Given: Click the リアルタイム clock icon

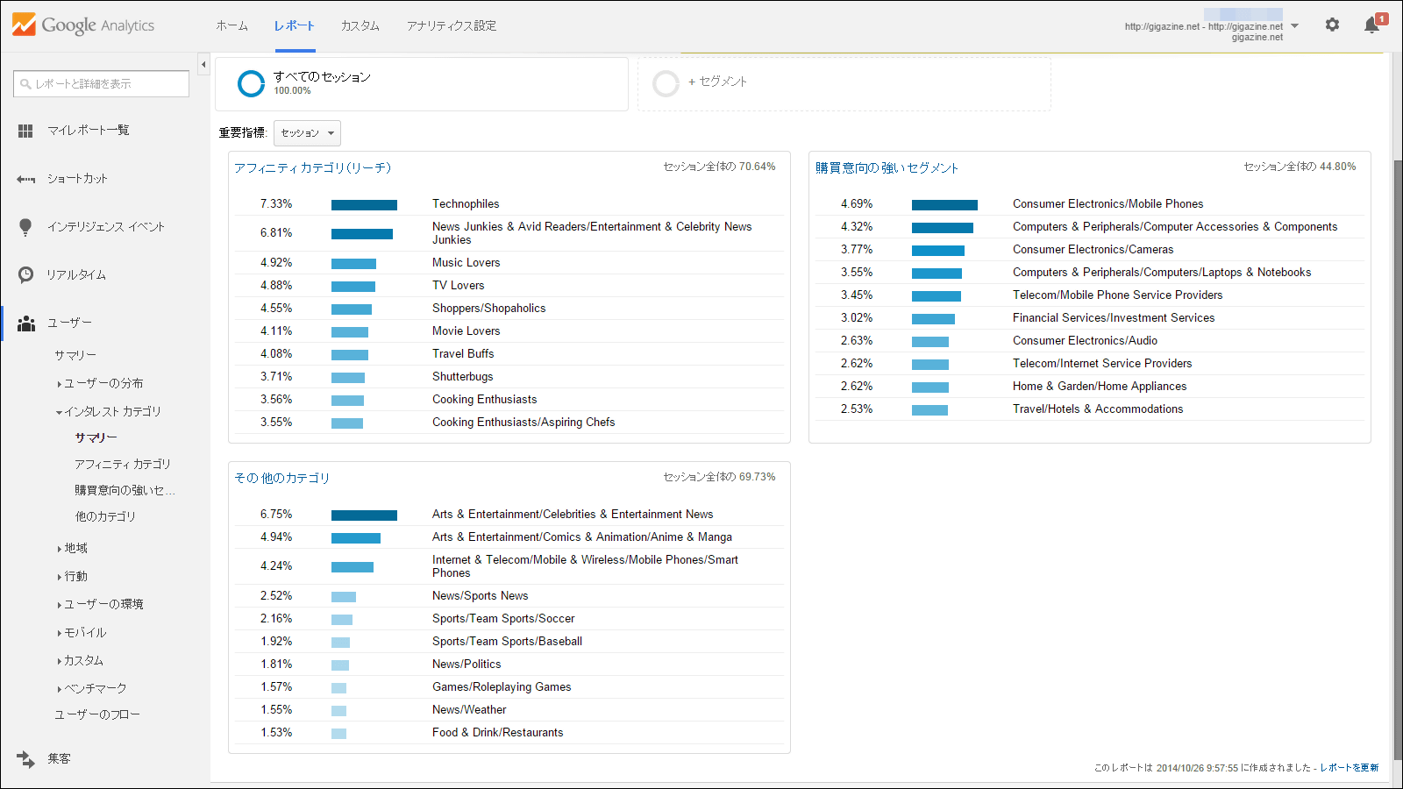Looking at the screenshot, I should point(25,275).
